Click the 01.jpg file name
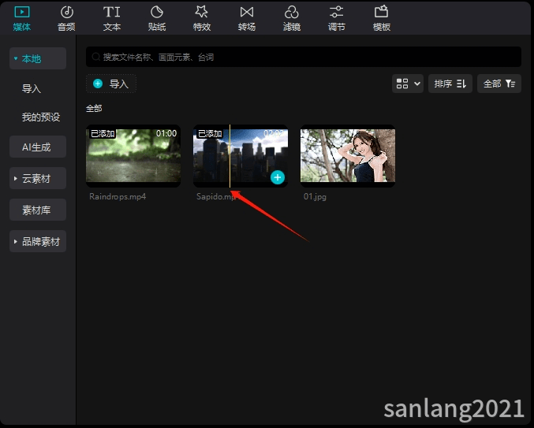 coord(315,196)
